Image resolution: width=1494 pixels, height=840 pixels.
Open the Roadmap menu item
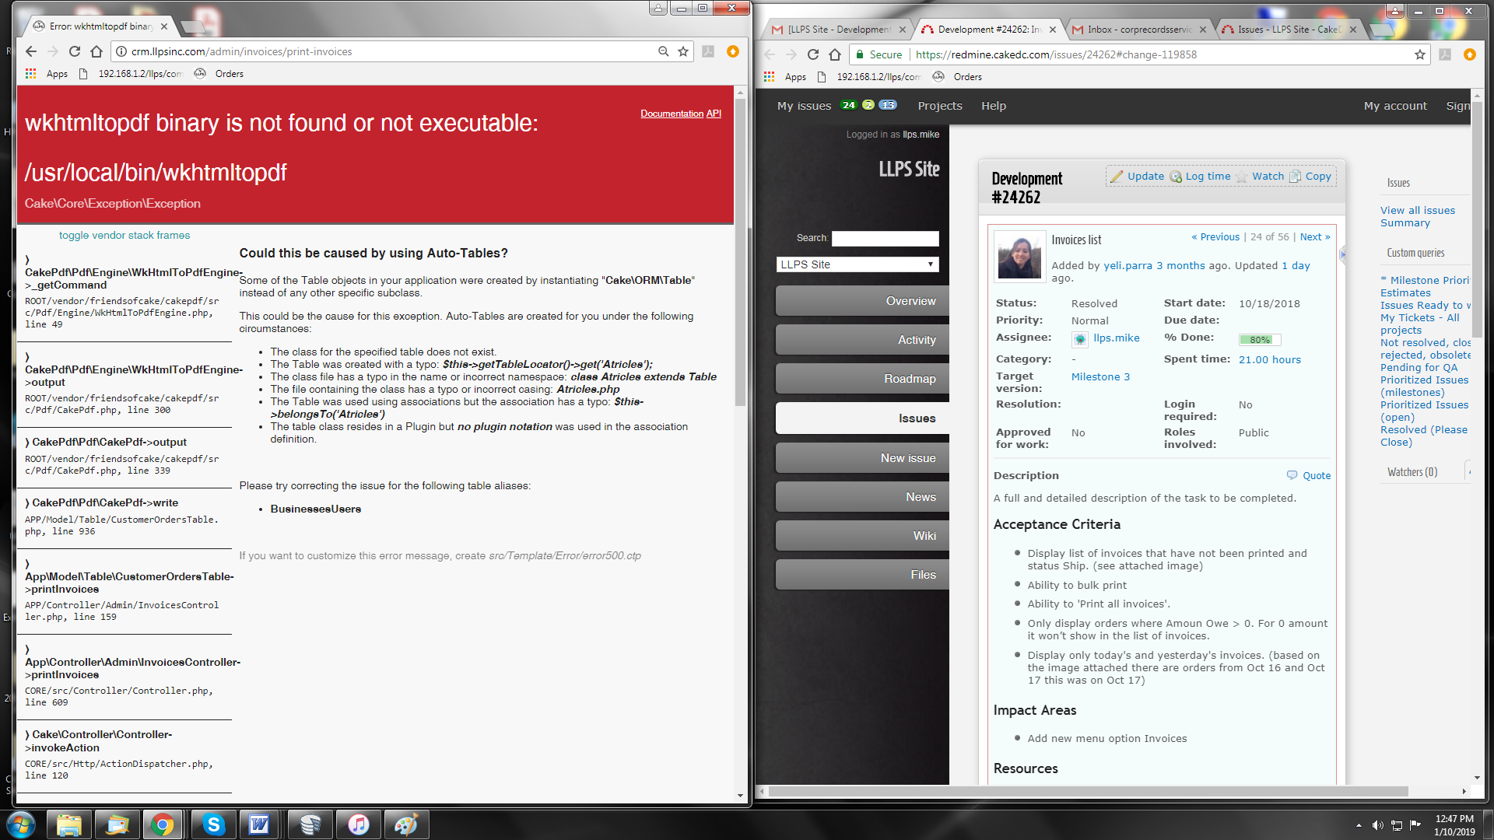[x=909, y=379]
